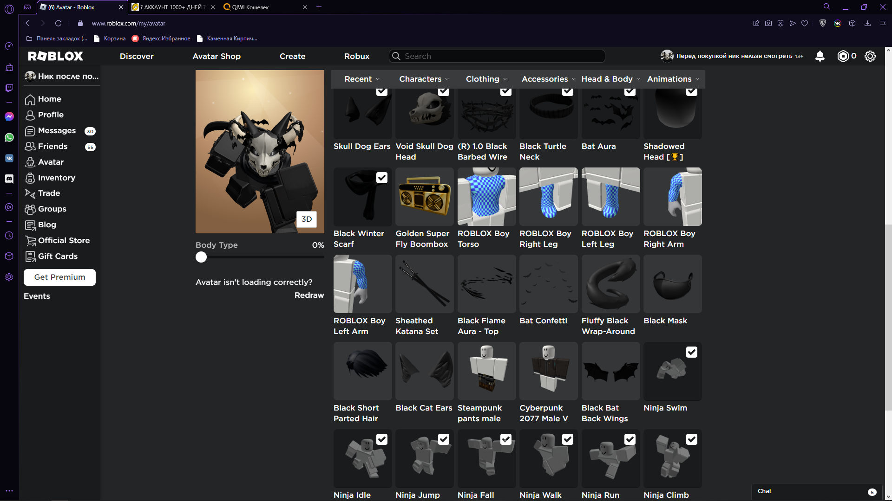Expand the Clothing dropdown
This screenshot has height=501, width=892.
[486, 79]
